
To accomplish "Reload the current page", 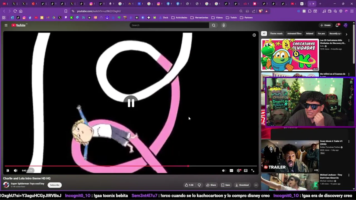I will pyautogui.click(x=15, y=11).
